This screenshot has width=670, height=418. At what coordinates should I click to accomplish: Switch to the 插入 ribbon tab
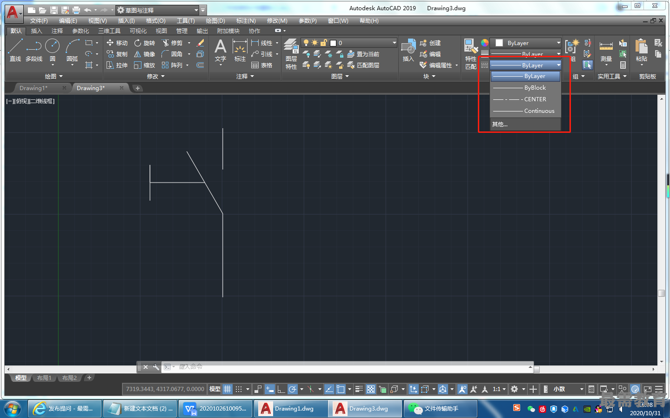(x=36, y=31)
